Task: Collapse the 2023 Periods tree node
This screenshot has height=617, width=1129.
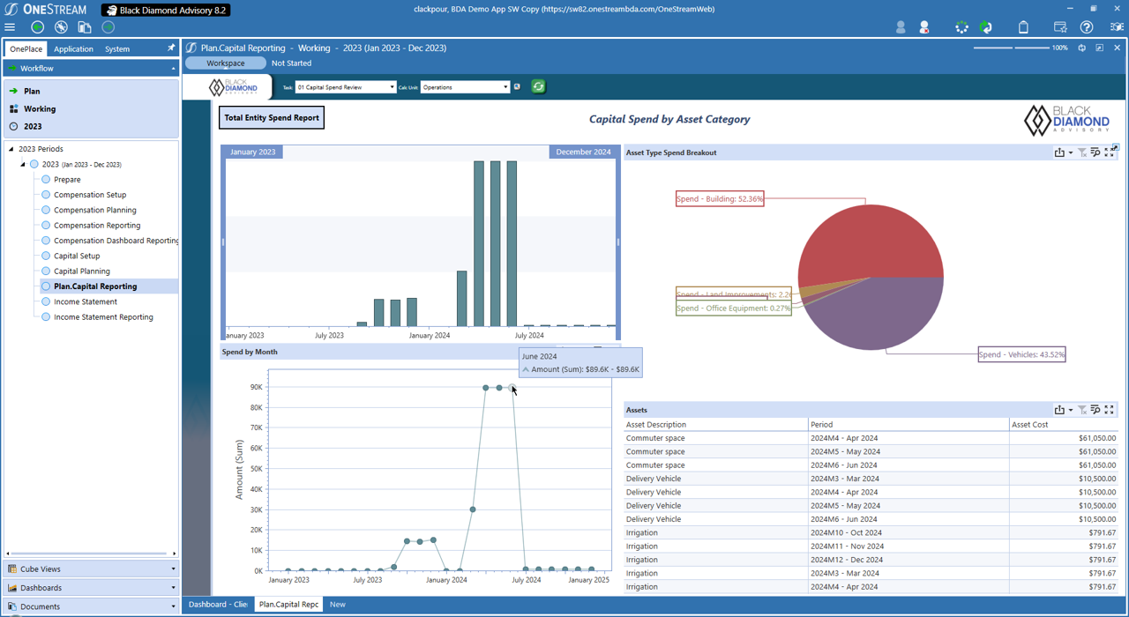Action: pyautogui.click(x=11, y=149)
